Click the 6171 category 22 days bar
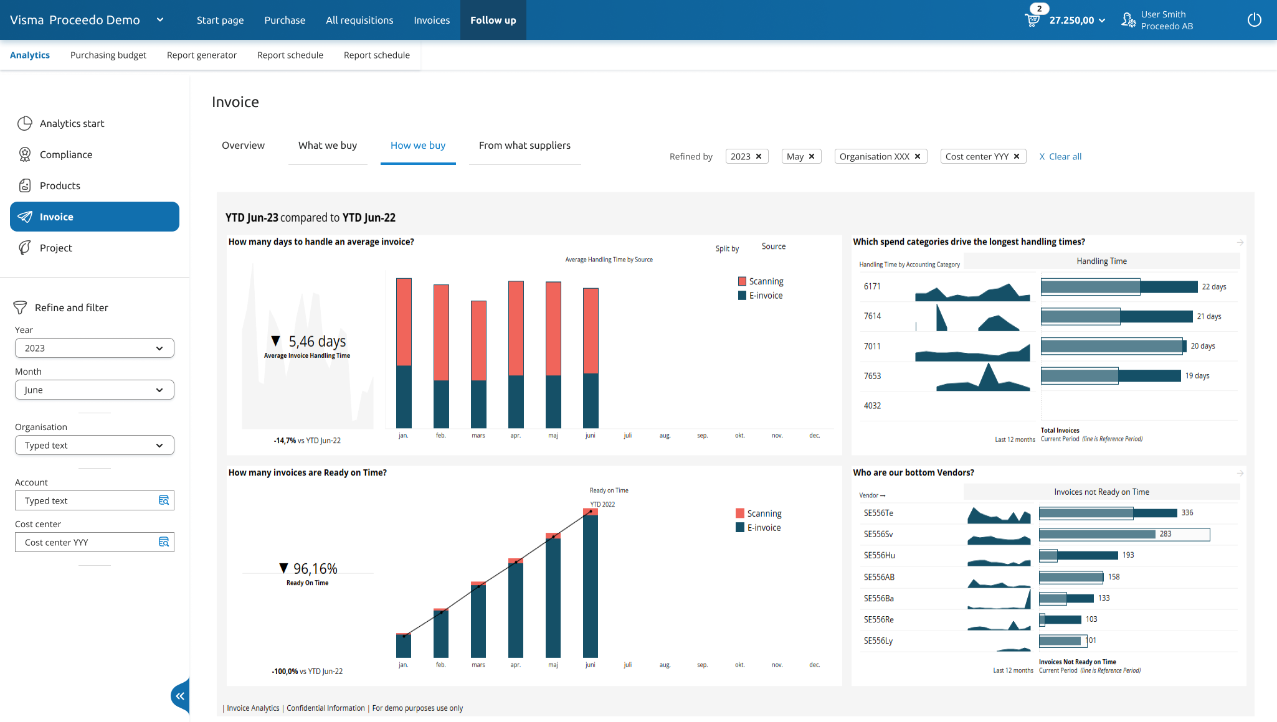Viewport: 1277px width, 722px height. click(1119, 286)
